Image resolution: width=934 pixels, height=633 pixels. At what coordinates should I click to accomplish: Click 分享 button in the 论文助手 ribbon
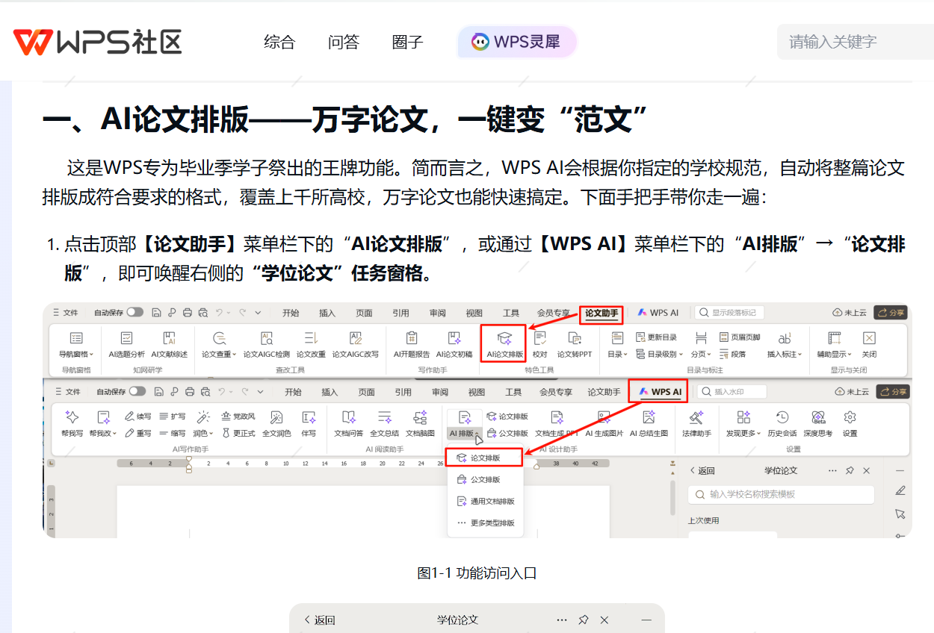click(892, 313)
